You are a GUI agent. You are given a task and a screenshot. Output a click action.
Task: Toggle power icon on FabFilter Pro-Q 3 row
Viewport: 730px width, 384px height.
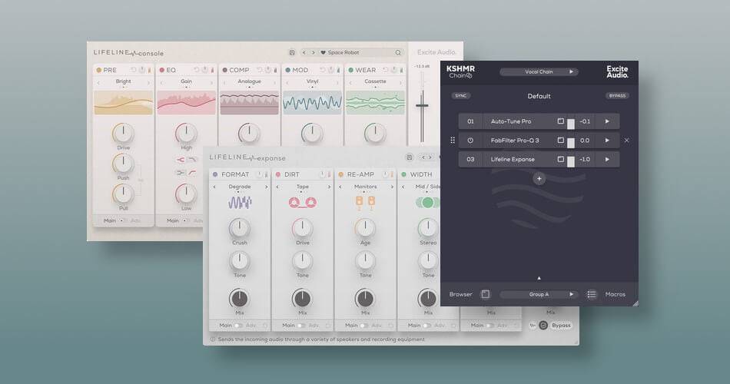[470, 140]
